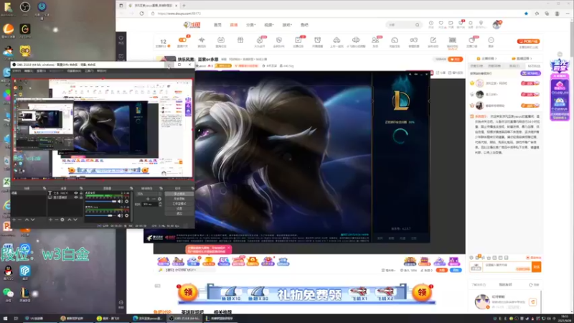
Task: Open the OBS transition type dropdown
Action: click(x=149, y=194)
